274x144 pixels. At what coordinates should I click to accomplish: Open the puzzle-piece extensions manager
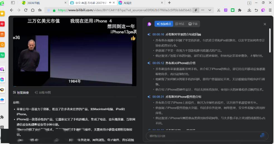[239, 10]
